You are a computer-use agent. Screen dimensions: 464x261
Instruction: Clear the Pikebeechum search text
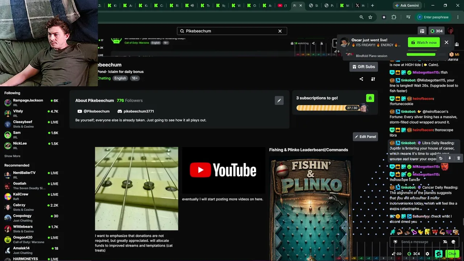point(280,31)
